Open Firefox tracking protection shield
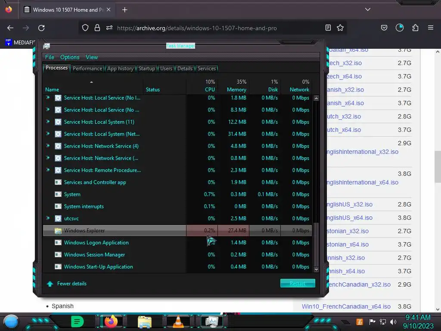Image resolution: width=441 pixels, height=331 pixels. click(x=85, y=28)
